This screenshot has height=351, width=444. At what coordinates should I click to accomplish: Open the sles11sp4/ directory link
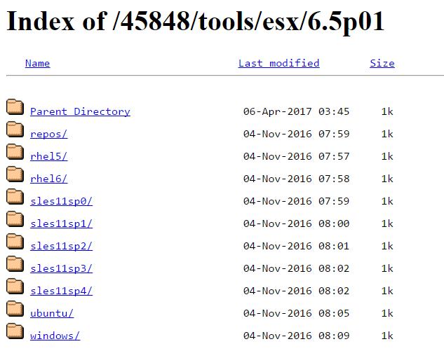point(61,291)
